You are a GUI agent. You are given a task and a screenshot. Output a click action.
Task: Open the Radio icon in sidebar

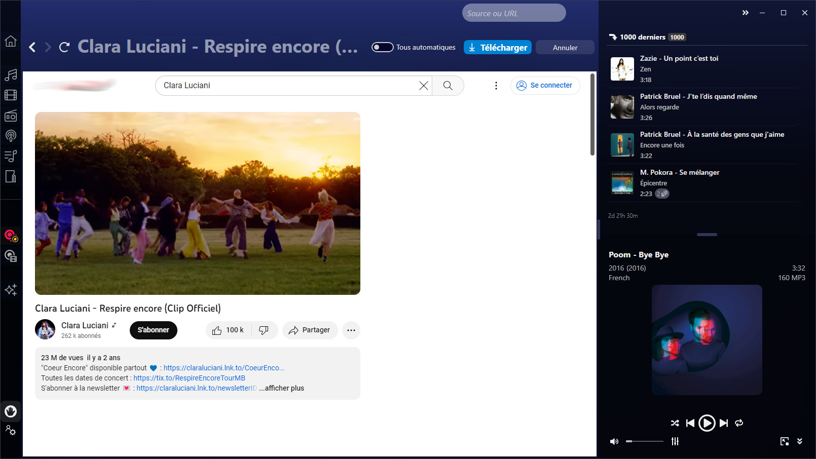click(x=11, y=116)
